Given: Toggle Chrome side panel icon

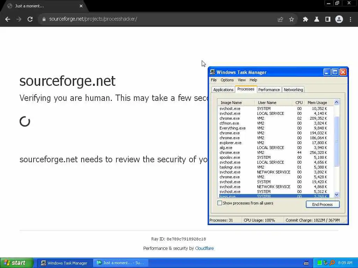Looking at the screenshot, I should [x=328, y=20].
